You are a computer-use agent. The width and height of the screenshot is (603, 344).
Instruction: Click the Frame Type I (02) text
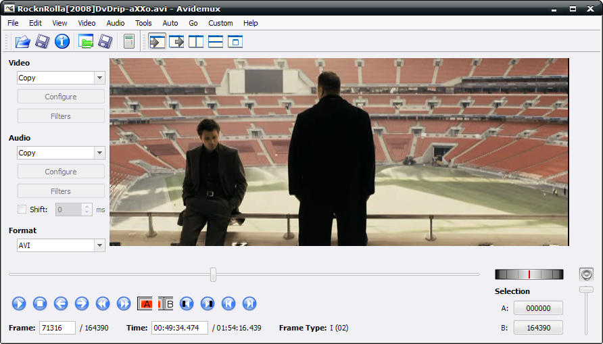(314, 328)
